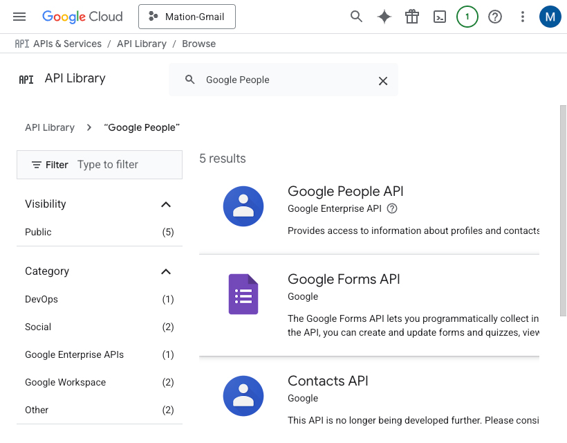
Task: Collapse the Visibility section chevron
Action: (x=166, y=204)
